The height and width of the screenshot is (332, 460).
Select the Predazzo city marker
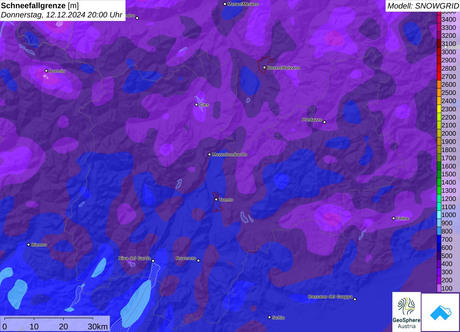325,122
